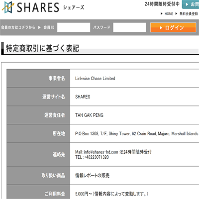Click the arrow icon before HOME
The height and width of the screenshot is (199, 199).
click(161, 14)
